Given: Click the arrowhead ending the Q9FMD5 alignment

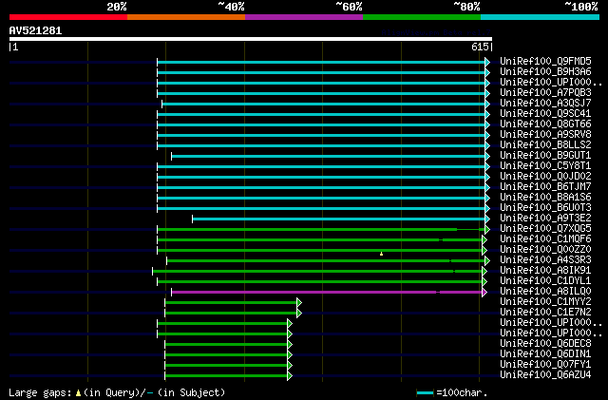Looking at the screenshot, I should [x=487, y=62].
